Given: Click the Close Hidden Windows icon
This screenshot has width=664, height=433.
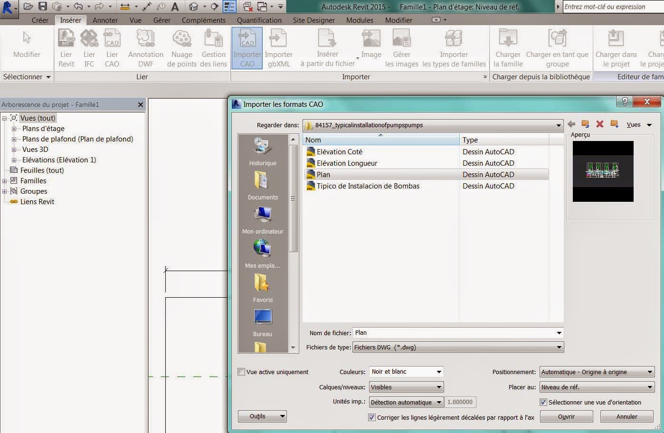Looking at the screenshot, I should click(247, 7).
